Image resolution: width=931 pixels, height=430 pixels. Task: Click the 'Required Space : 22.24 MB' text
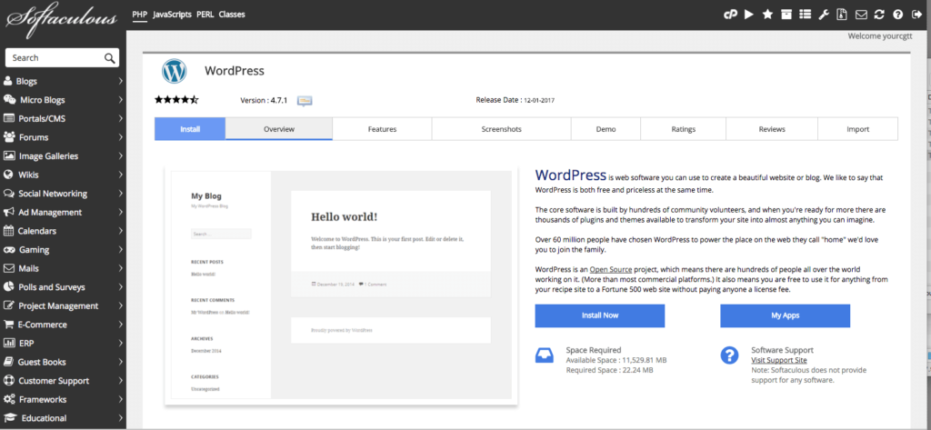point(609,370)
